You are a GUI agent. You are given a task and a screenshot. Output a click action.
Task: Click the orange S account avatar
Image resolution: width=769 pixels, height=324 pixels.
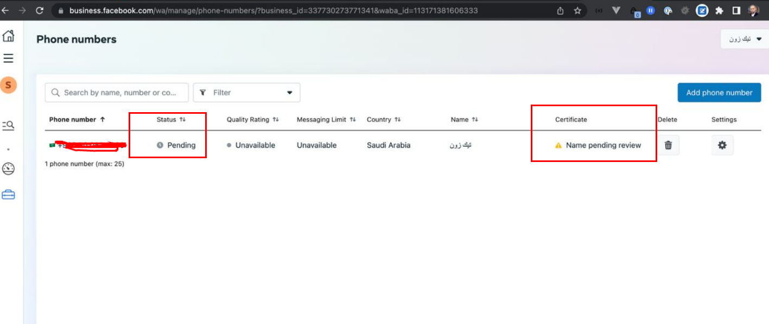point(8,85)
